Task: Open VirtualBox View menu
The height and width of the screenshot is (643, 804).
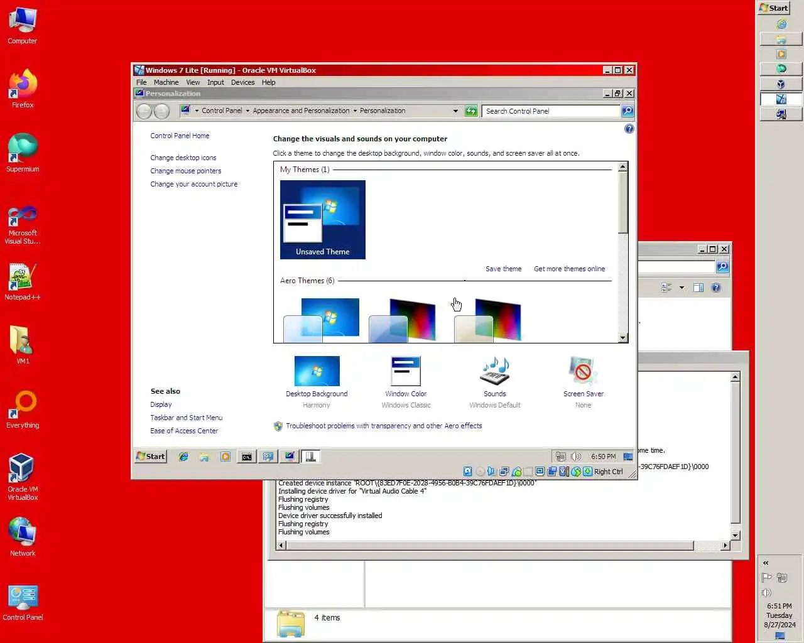Action: 193,82
